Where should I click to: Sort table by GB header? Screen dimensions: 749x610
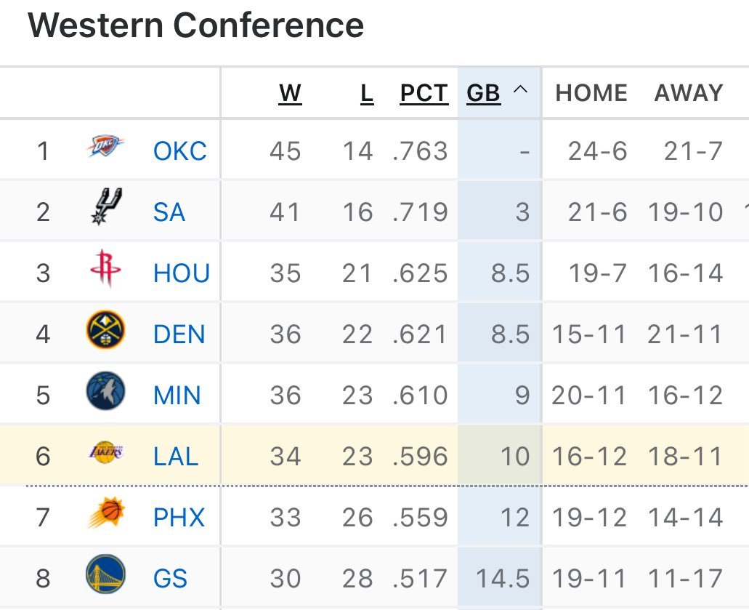click(484, 93)
